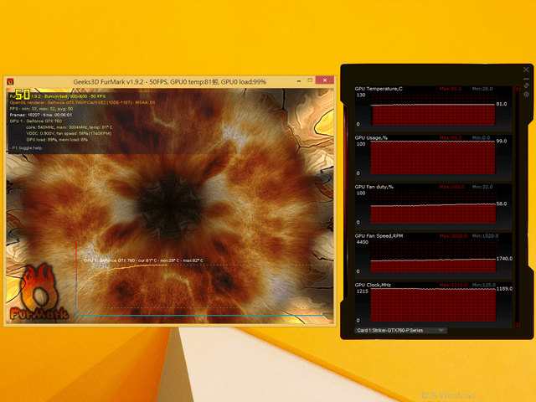Click scroll-up arrow of monitor graph list

518,88
